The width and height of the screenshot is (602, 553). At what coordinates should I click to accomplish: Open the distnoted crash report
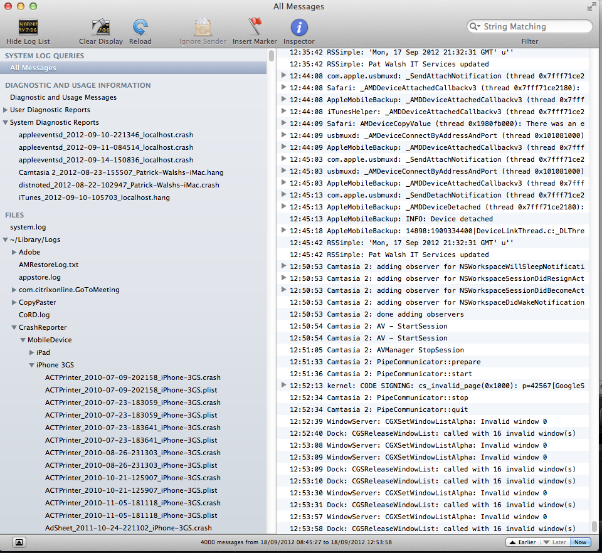[119, 185]
